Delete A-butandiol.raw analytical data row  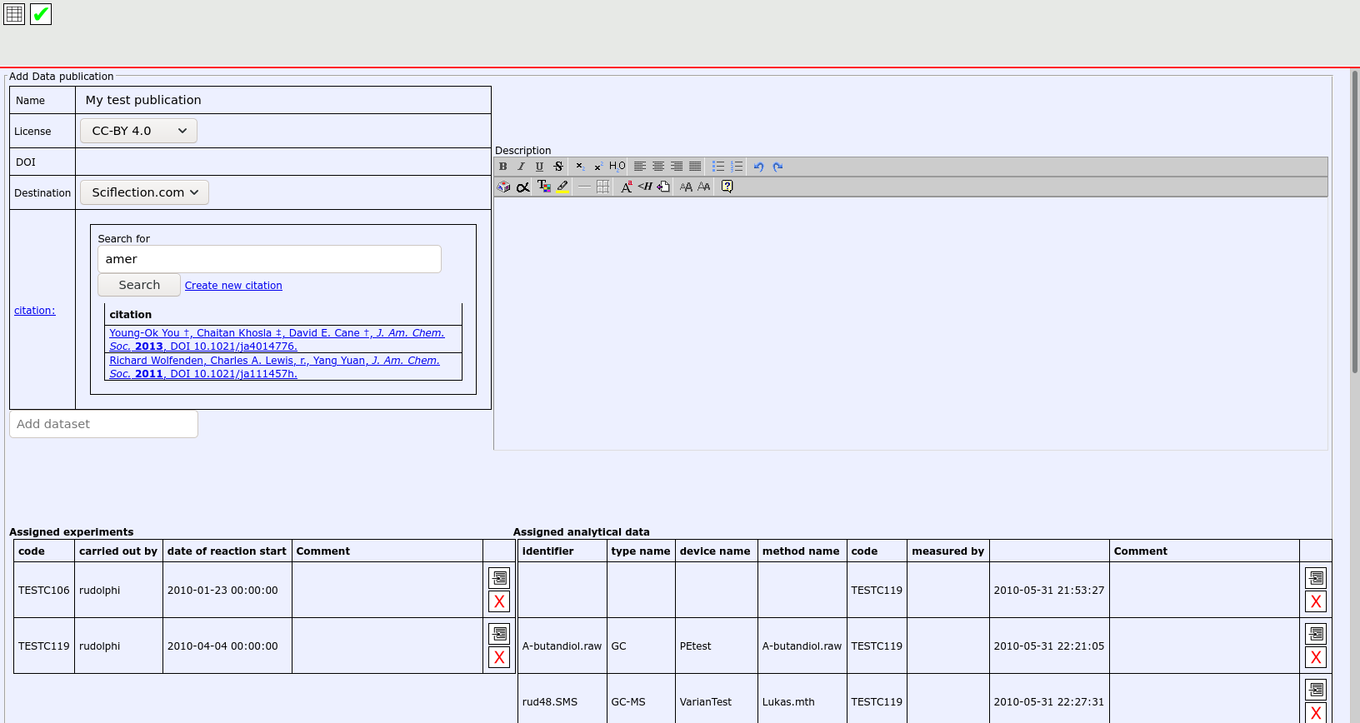coord(1316,657)
